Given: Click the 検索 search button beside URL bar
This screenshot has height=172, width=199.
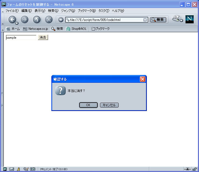Looking at the screenshot, I should coord(158,20).
